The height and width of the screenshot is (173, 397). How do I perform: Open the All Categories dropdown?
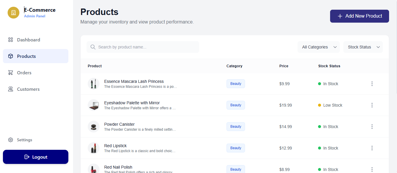[x=319, y=47]
